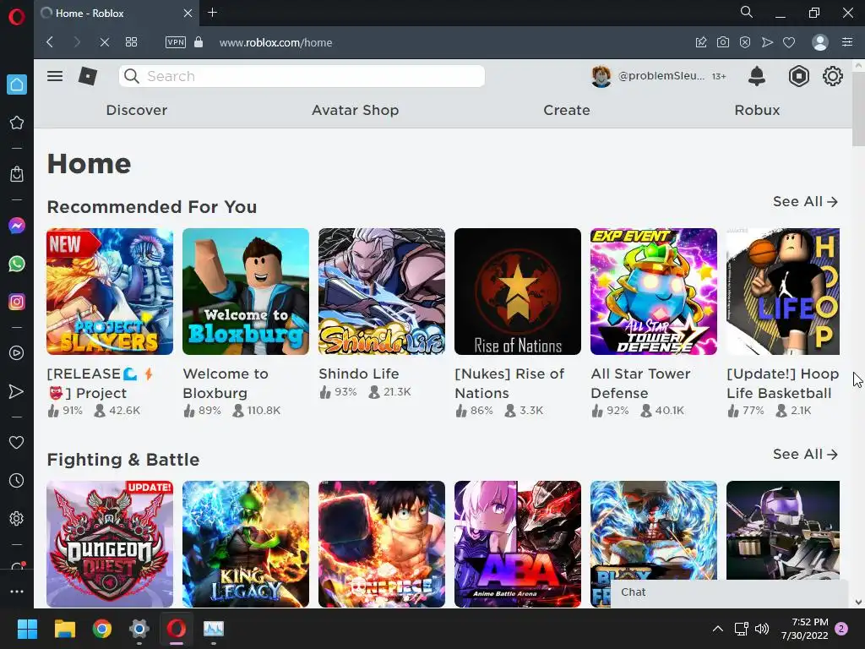This screenshot has width=865, height=649.
Task: Open Roblox settings gear in header
Action: point(832,76)
